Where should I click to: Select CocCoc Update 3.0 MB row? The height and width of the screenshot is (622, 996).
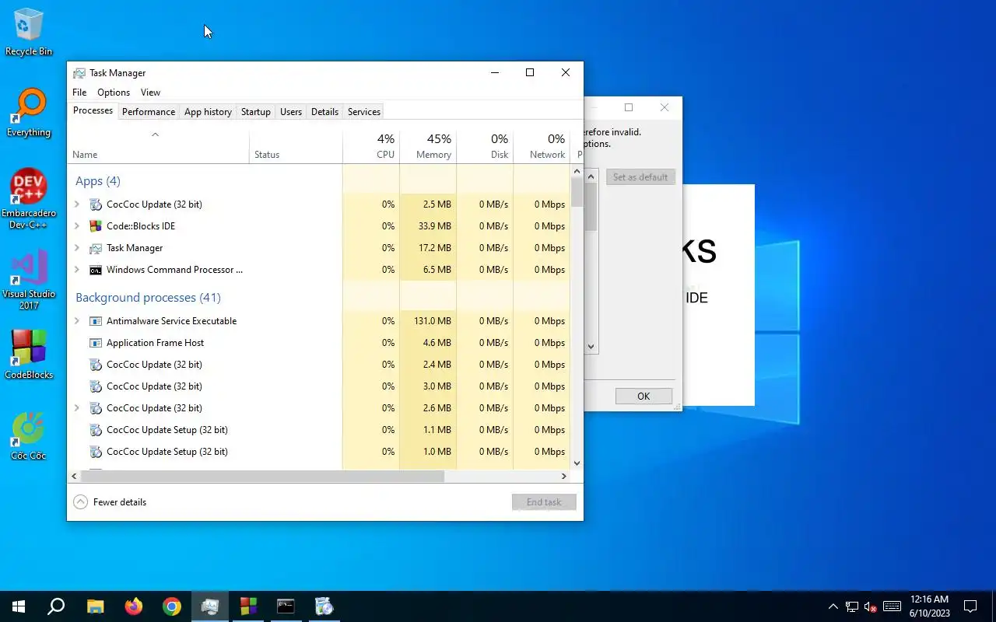pos(319,386)
